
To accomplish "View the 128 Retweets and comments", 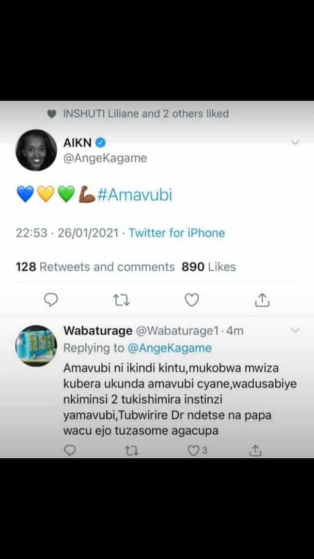I will [x=95, y=267].
